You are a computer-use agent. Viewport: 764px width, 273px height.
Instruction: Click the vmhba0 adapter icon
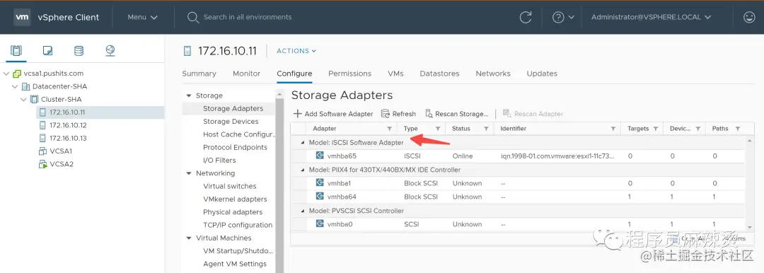[x=320, y=223]
